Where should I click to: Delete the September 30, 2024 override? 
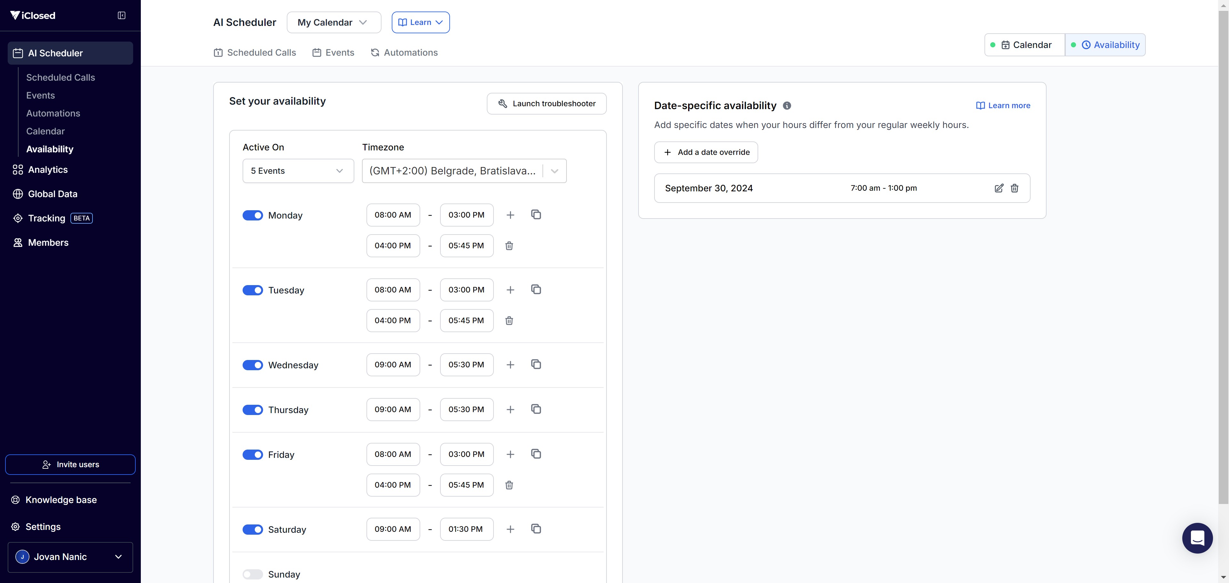[1015, 188]
